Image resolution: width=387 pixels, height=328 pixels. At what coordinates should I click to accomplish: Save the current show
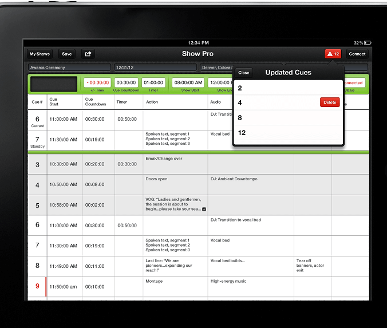coord(66,54)
